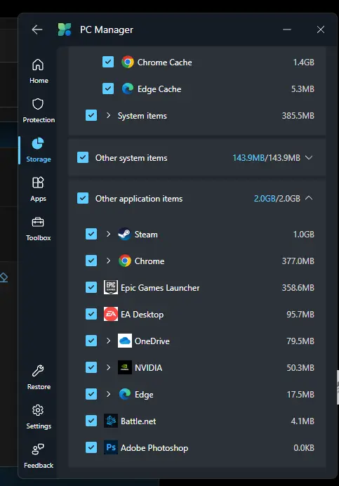Uncheck the EA Desktop checkbox
The image size is (339, 486).
pyautogui.click(x=91, y=314)
